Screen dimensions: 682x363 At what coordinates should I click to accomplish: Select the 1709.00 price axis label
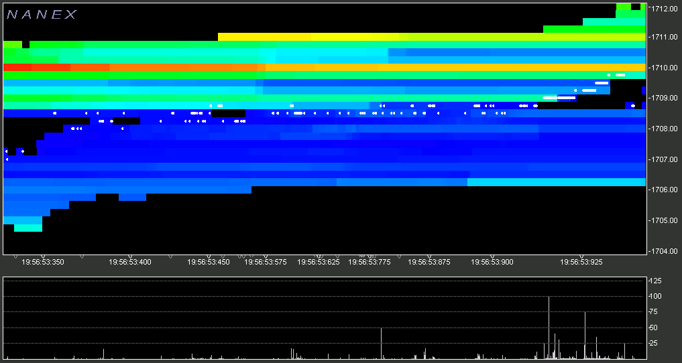pos(665,98)
